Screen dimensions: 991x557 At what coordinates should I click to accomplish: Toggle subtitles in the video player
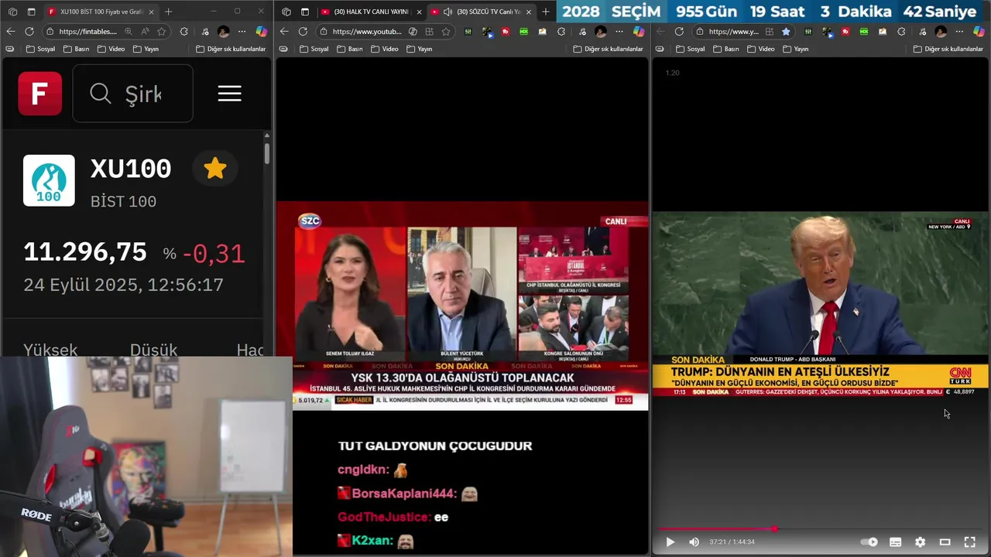click(895, 542)
